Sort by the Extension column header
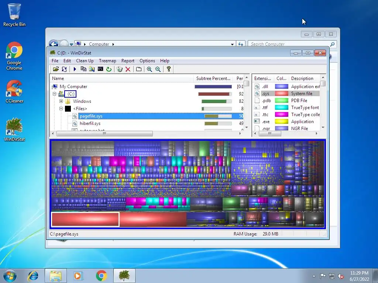This screenshot has height=283, width=378. 263,78
